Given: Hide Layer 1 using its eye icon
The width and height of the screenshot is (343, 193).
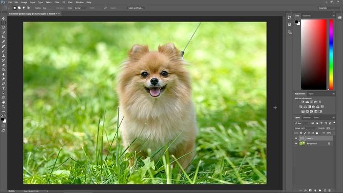Looking at the screenshot, I should click(296, 138).
